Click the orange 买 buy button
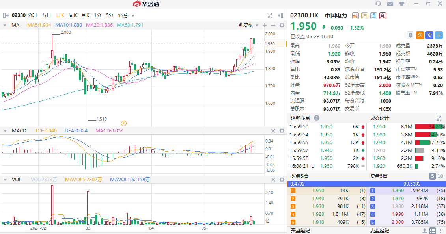This screenshot has width=446, height=234. pos(420,35)
